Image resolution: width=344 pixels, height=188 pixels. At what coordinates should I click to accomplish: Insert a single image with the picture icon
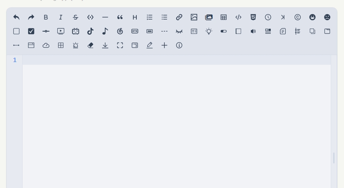click(x=194, y=17)
